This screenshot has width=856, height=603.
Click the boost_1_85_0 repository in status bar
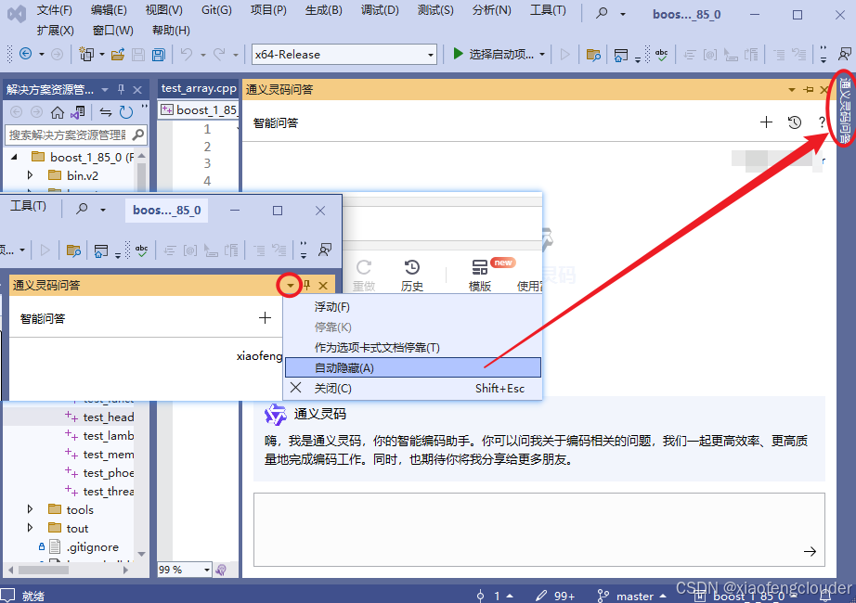pos(746,596)
